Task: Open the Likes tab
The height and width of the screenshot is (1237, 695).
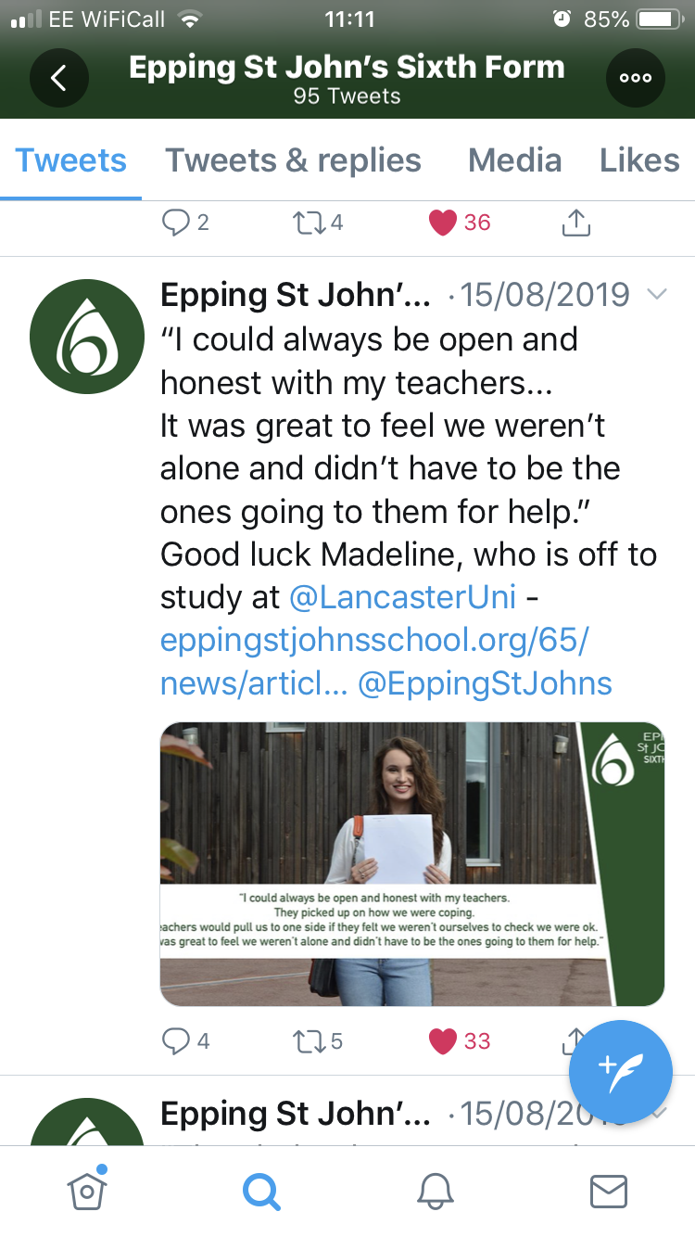Action: [x=639, y=160]
